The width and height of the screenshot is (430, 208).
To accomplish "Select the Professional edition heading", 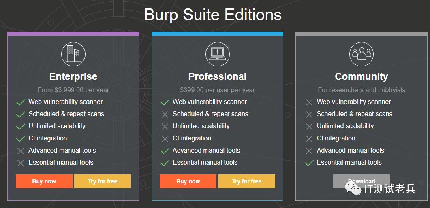I will [217, 76].
